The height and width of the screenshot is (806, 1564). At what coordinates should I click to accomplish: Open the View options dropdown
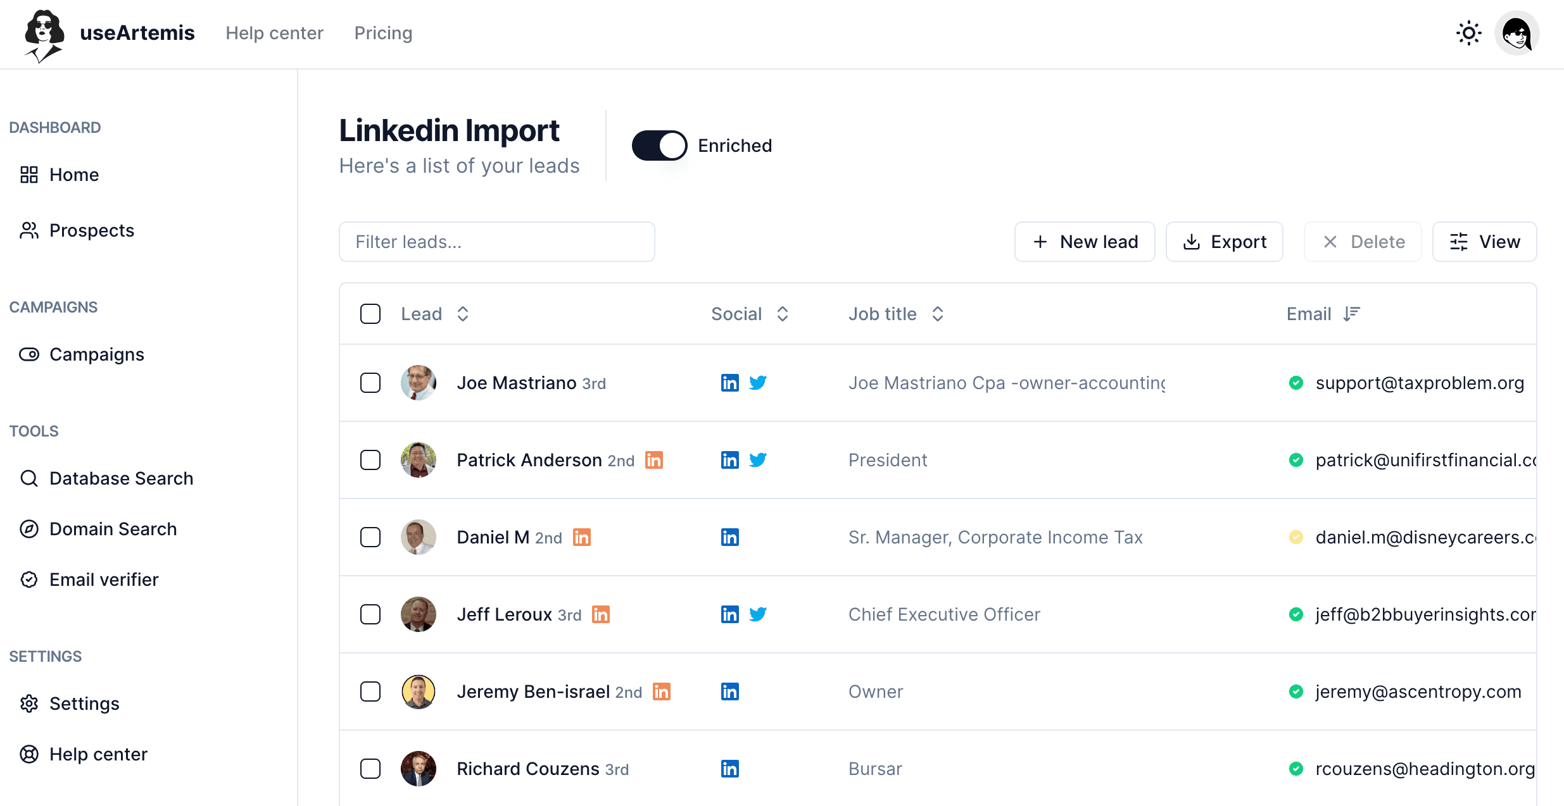(1484, 242)
